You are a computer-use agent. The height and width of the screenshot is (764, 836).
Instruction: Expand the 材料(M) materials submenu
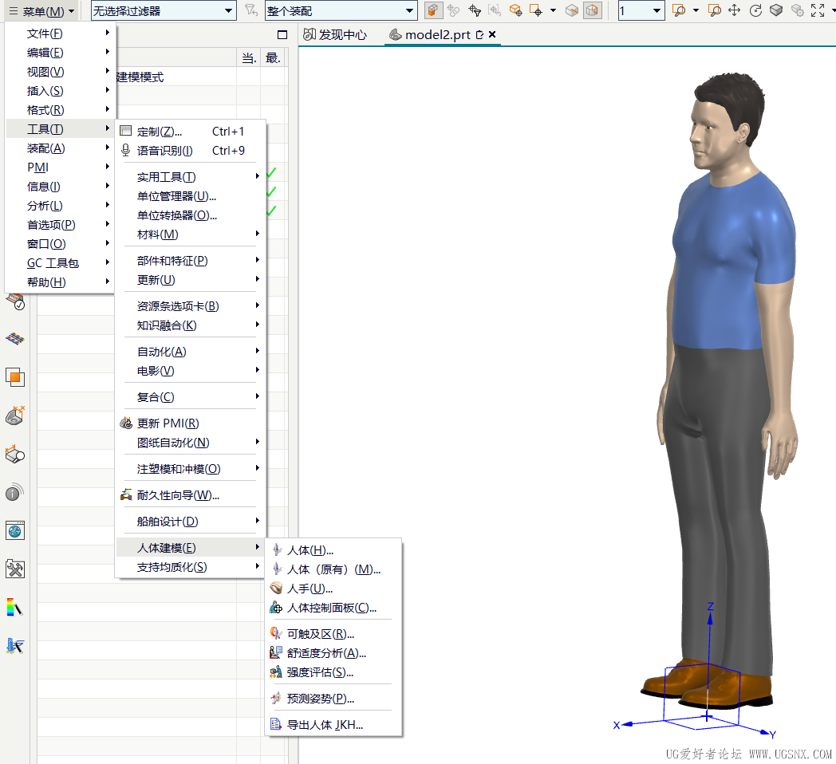click(156, 234)
